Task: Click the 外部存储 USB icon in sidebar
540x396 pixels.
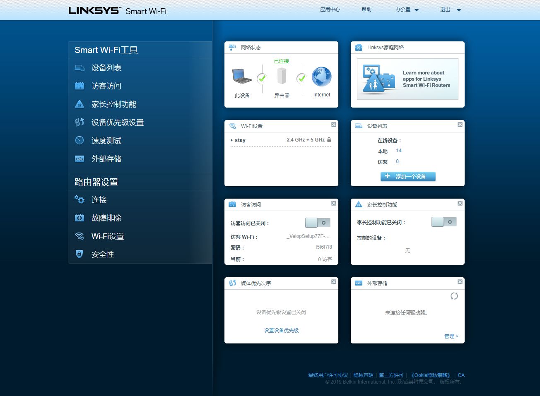Action: pos(80,159)
